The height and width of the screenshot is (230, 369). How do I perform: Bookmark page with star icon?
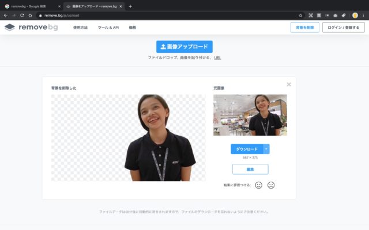click(300, 15)
